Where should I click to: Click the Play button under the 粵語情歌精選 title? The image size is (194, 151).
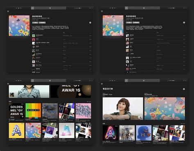129,22
